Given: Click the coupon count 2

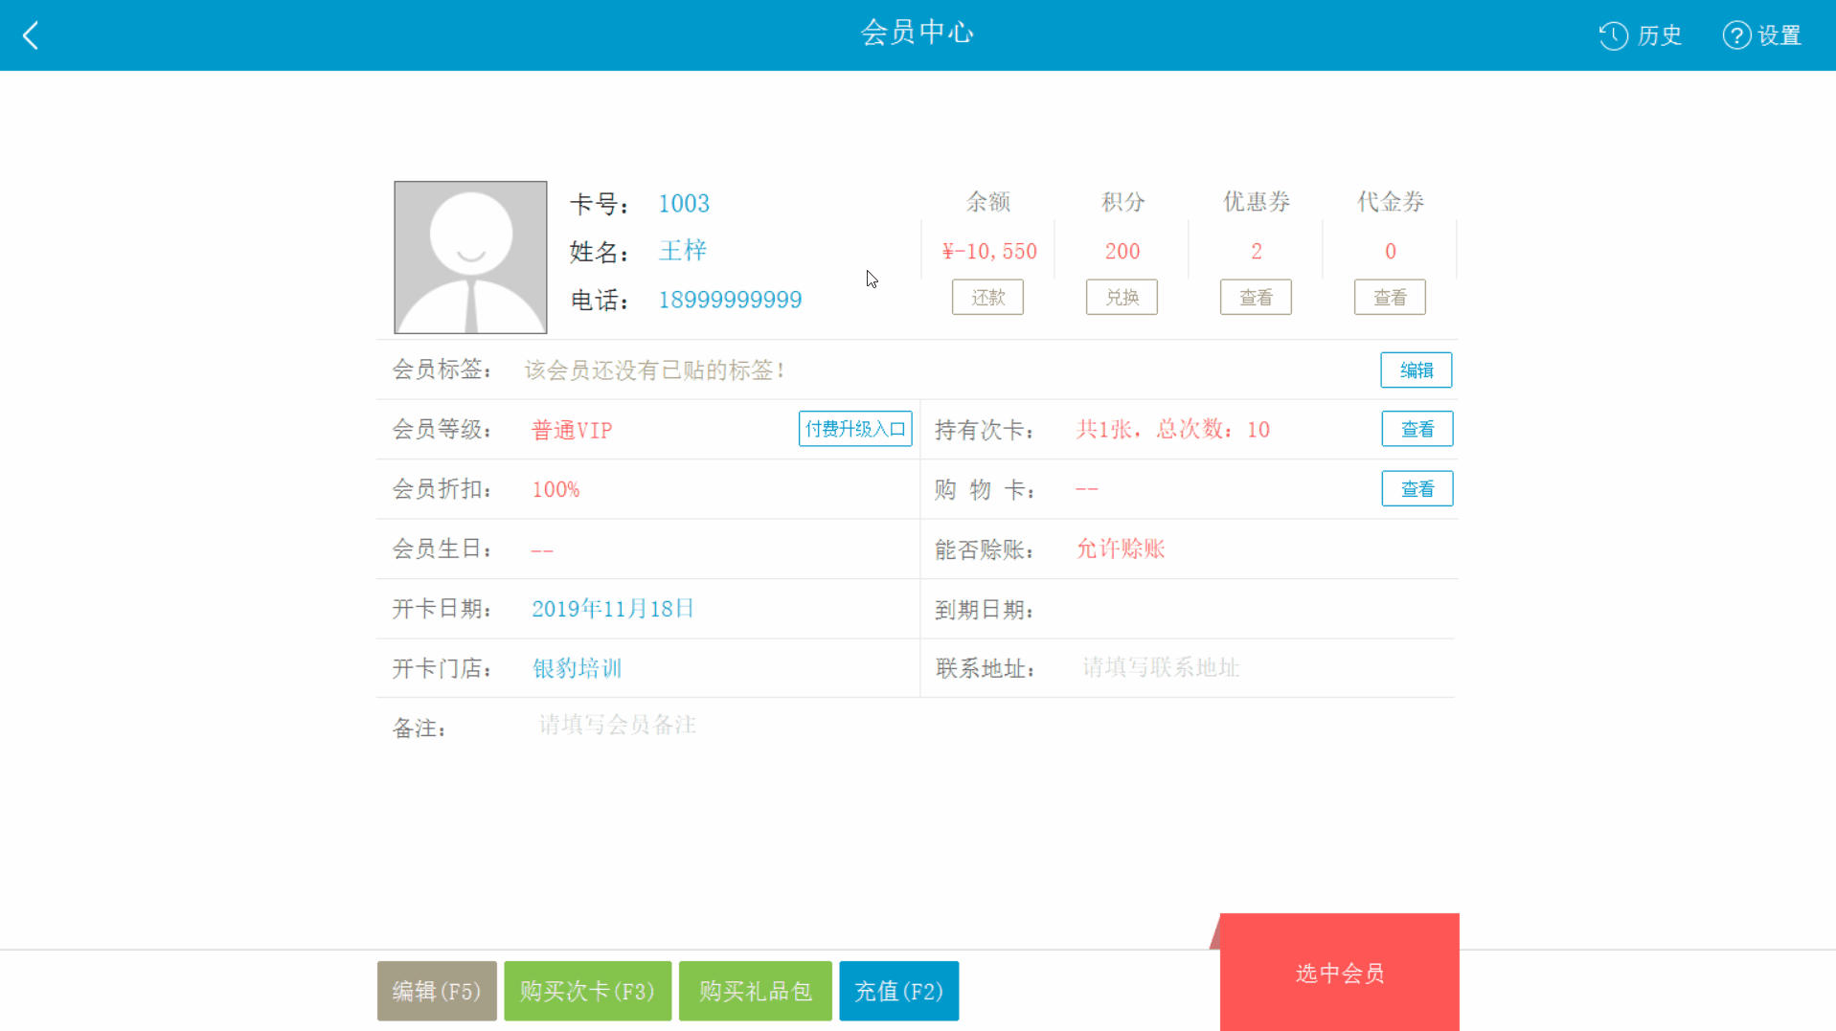Looking at the screenshot, I should click(x=1257, y=252).
